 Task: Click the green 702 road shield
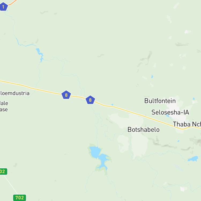point(20,198)
